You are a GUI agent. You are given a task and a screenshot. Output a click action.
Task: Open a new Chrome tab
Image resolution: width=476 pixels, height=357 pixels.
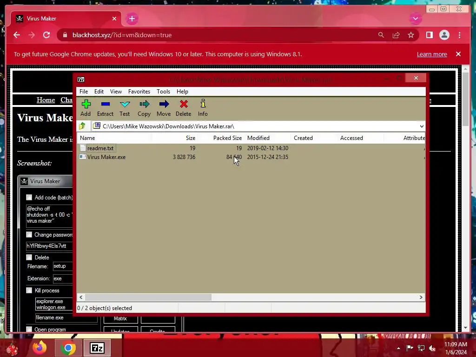point(132,19)
